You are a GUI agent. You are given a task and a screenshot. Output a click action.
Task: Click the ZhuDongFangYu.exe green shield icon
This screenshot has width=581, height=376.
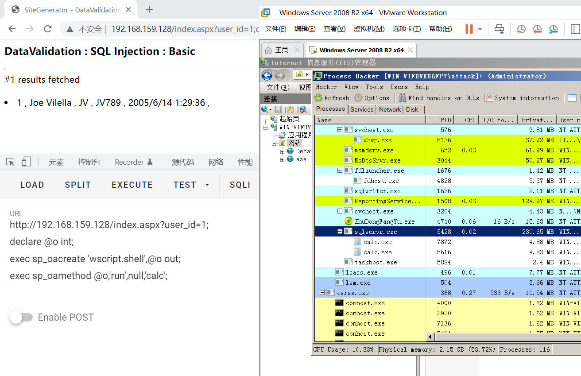(348, 221)
